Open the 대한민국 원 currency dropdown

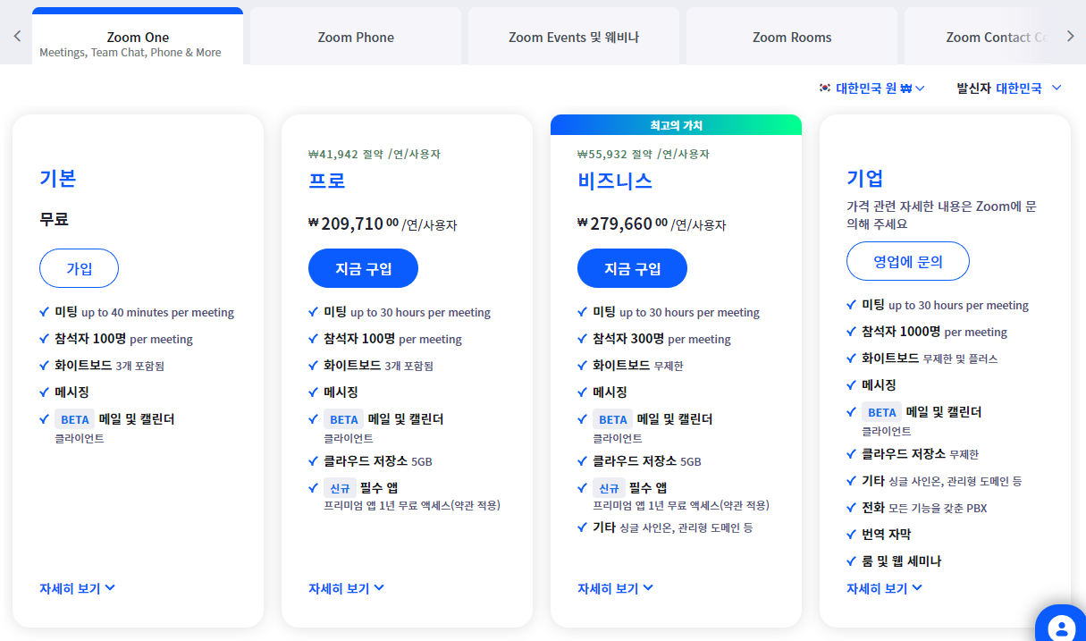pos(872,88)
